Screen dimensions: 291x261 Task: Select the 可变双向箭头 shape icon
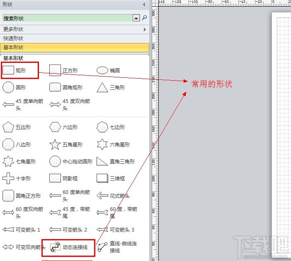click(x=8, y=247)
